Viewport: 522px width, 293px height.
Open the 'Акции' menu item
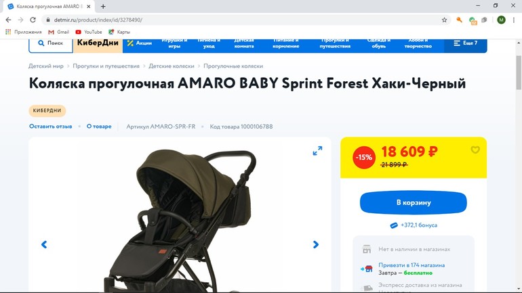[140, 43]
